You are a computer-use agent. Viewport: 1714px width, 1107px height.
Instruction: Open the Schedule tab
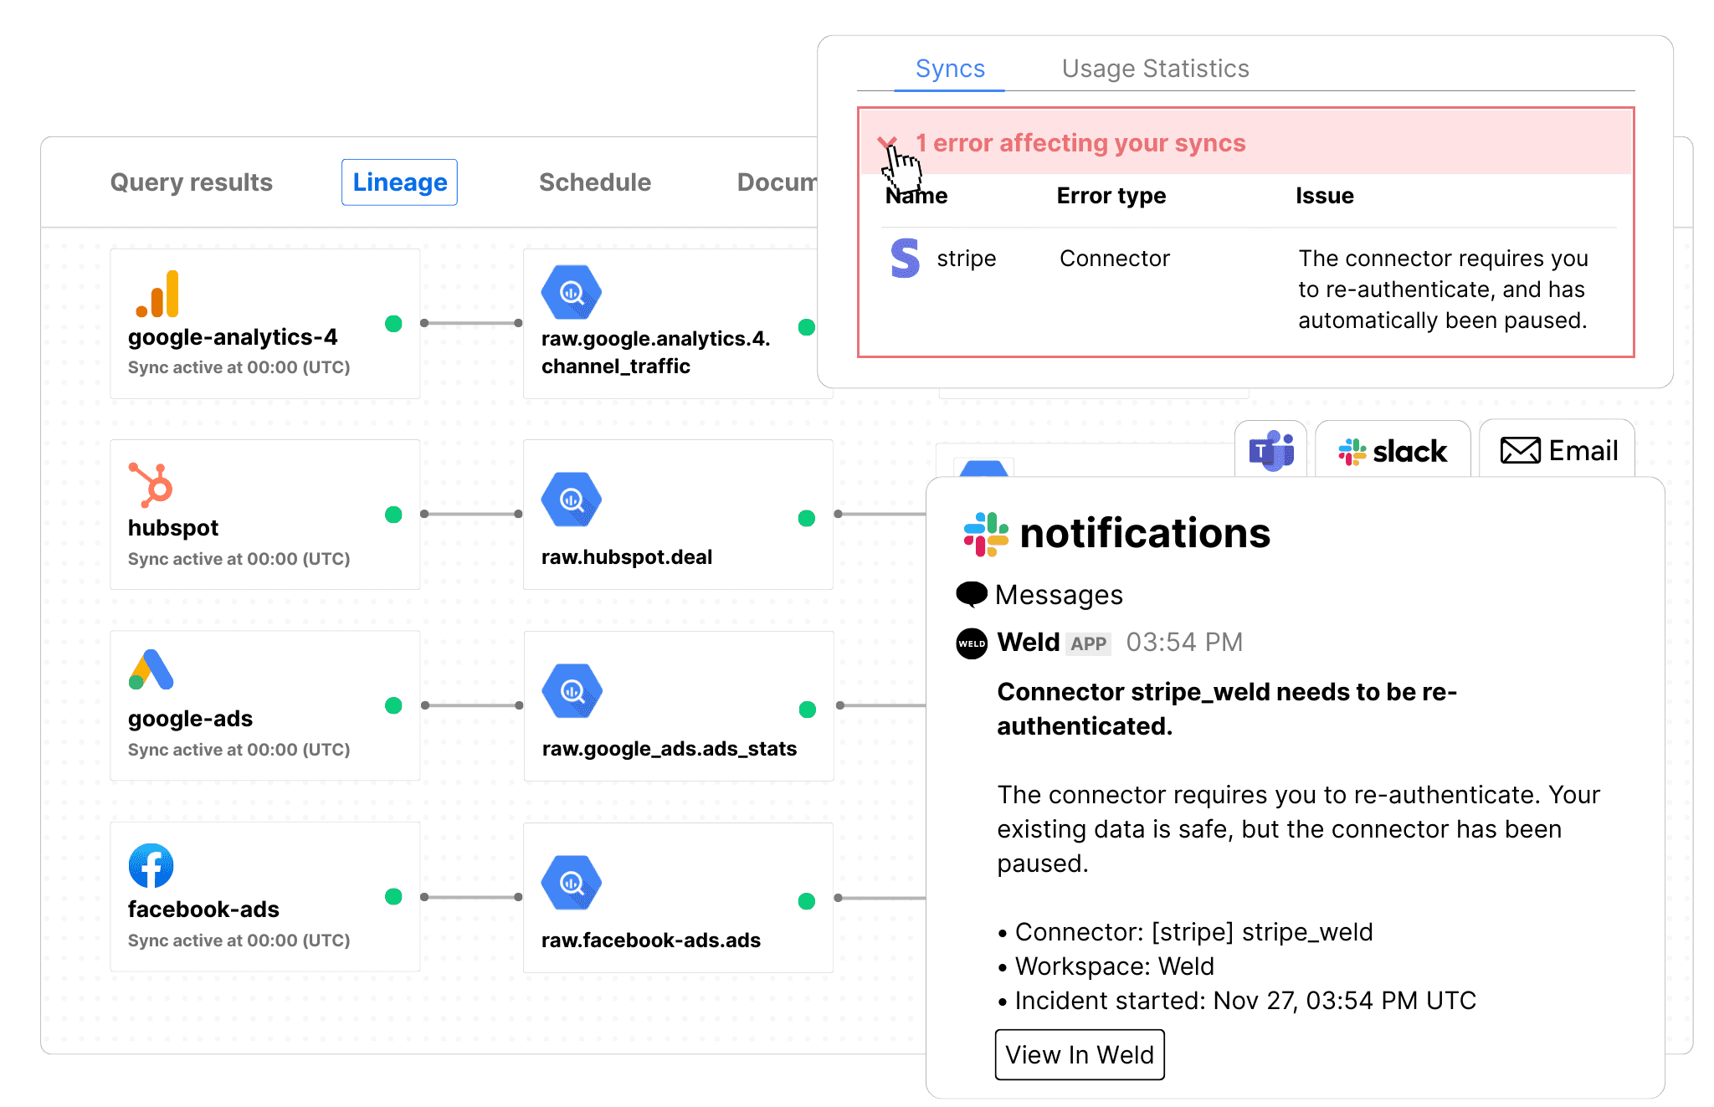tap(594, 182)
